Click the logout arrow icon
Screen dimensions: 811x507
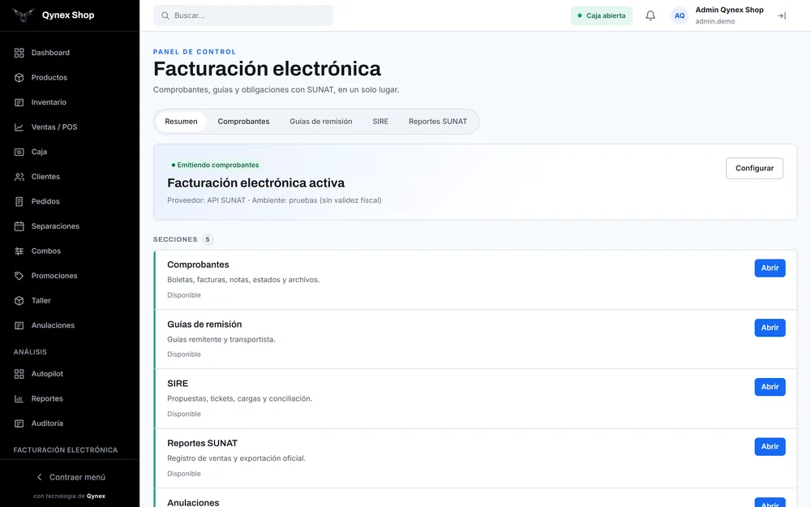(x=782, y=16)
